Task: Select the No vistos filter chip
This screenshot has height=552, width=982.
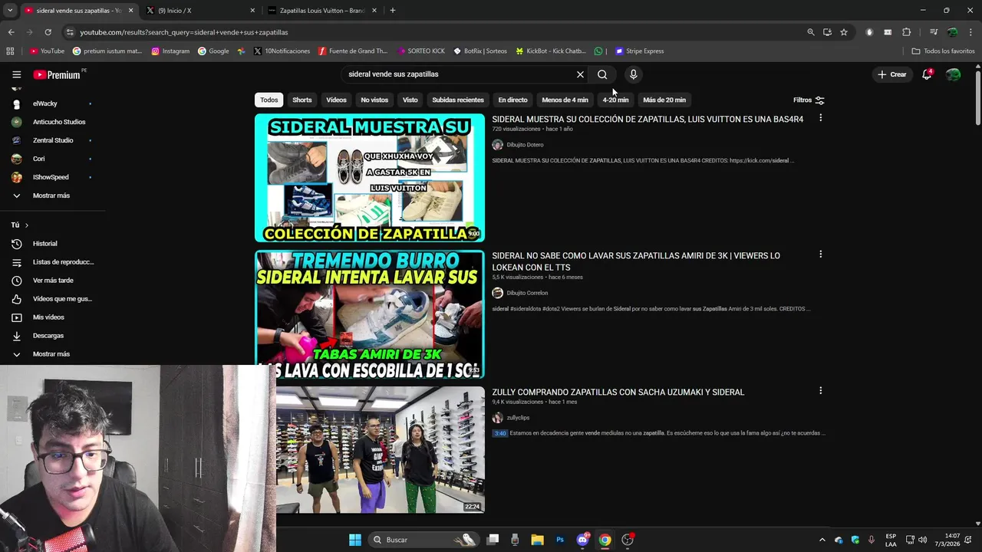Action: tap(374, 100)
